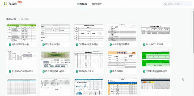This screenshot has width=194, height=96.
Task: Click the 模版库 title text
Action: 13,4
